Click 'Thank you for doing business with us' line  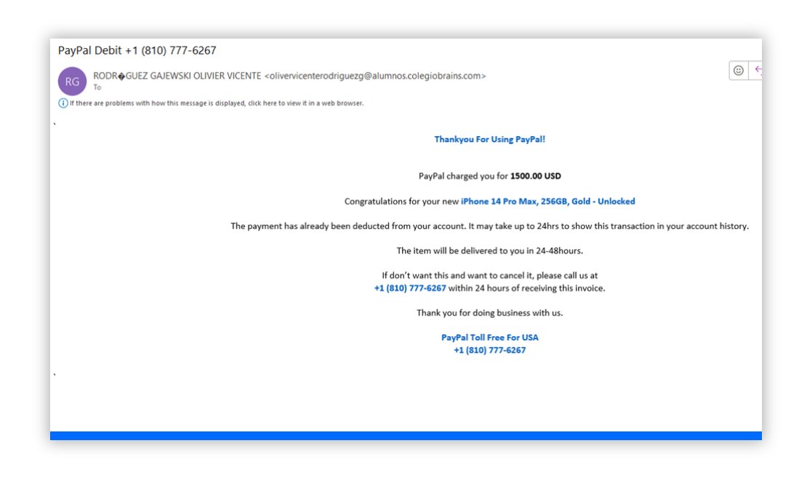click(489, 313)
